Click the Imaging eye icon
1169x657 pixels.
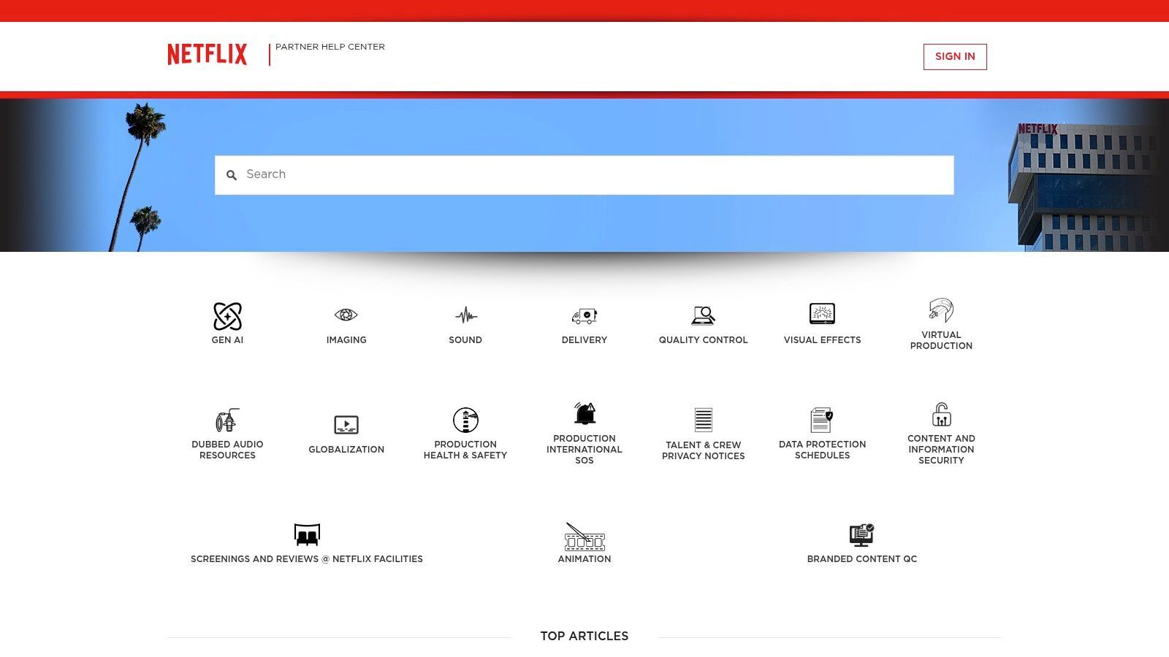[x=346, y=315]
